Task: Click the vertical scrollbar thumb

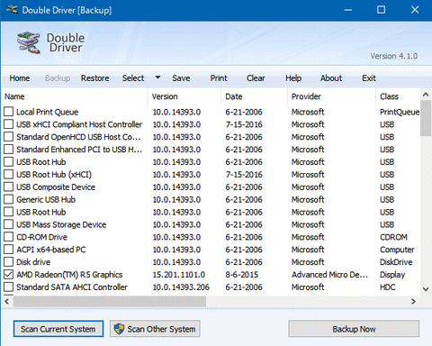Action: [x=426, y=118]
